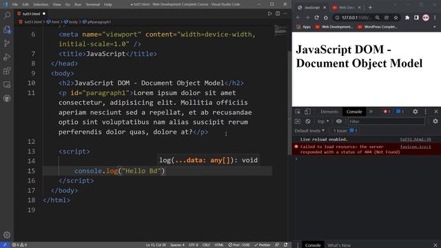Screen dimensions: 441x248
Task: Open the Source Control view
Action: click(7, 43)
